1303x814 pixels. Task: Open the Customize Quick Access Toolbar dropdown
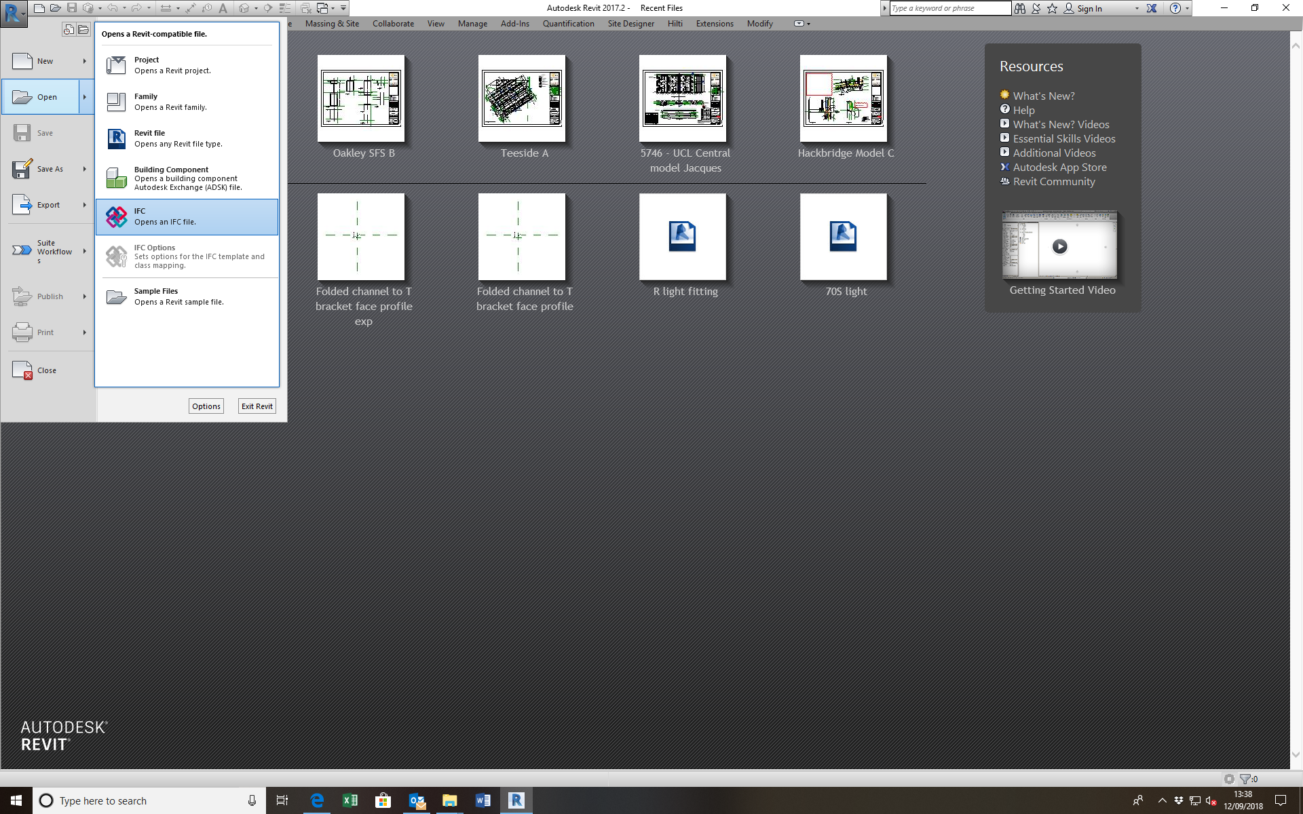(x=343, y=8)
